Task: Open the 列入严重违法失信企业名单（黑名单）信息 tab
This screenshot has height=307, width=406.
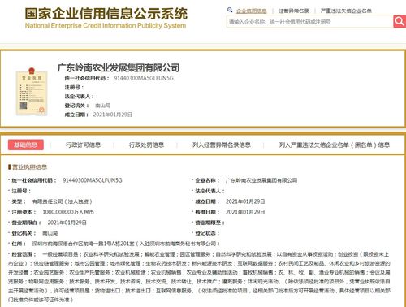Action: [335, 145]
